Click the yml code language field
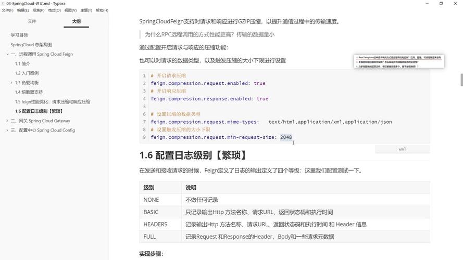The image size is (463, 260). click(402, 149)
